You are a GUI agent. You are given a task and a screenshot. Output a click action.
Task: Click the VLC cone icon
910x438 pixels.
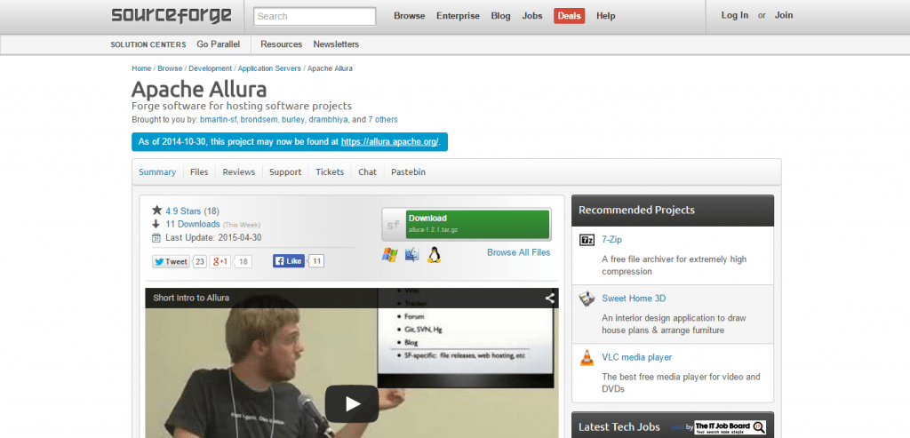[x=587, y=358]
